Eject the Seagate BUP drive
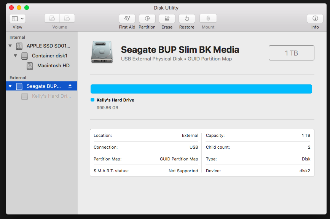Viewport: 330px width, 219px height. 70,86
